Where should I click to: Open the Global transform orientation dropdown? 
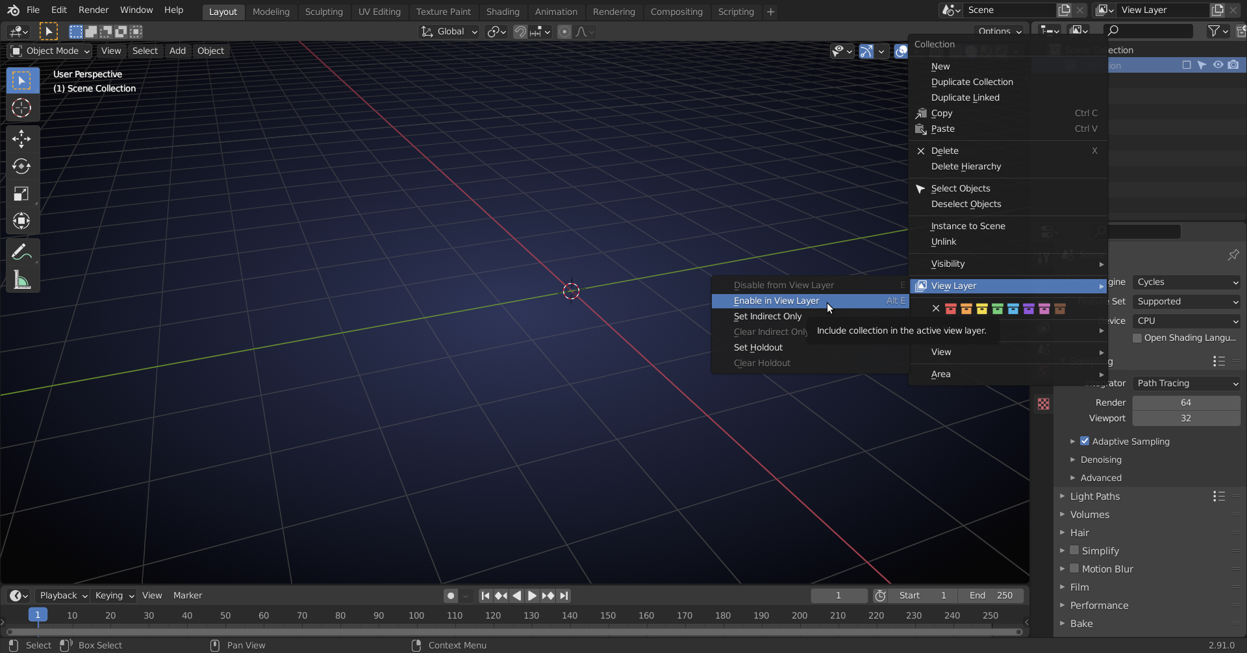click(449, 32)
